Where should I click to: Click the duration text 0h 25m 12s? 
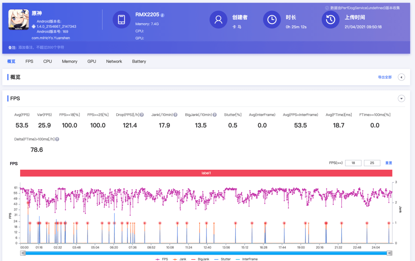coord(296,27)
